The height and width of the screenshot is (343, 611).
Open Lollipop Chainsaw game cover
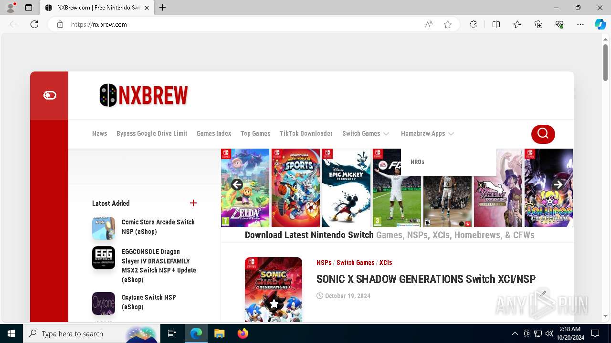[x=548, y=188]
